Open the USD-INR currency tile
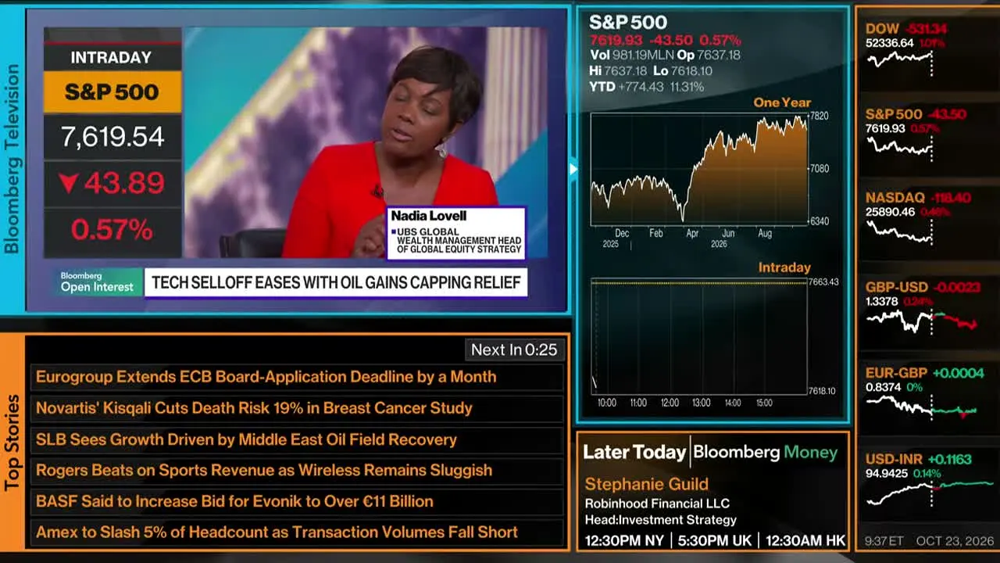Viewport: 1000px width, 563px height. tap(926, 480)
